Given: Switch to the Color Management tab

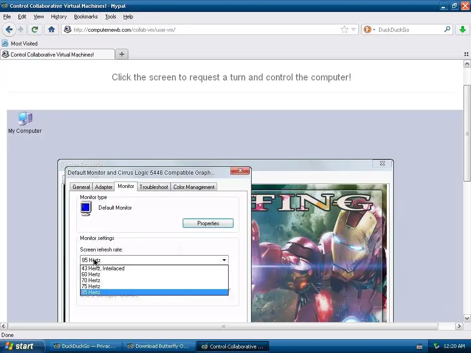Looking at the screenshot, I should tap(194, 187).
